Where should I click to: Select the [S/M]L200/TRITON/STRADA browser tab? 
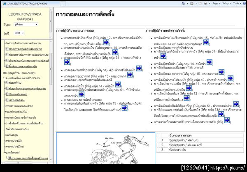[x=31, y=3]
